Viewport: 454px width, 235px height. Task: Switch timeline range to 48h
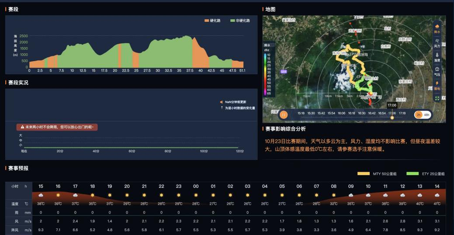427,114
